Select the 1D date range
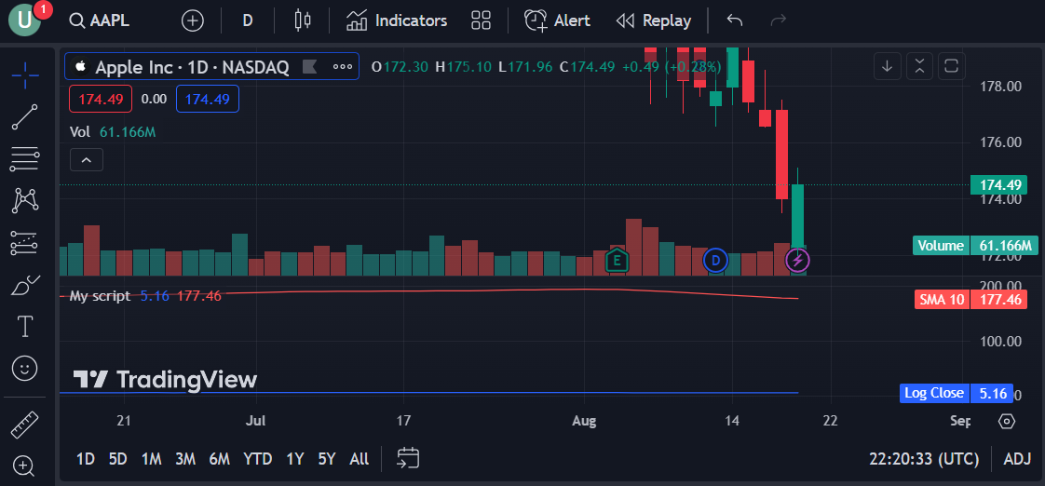1045x486 pixels. click(x=86, y=459)
